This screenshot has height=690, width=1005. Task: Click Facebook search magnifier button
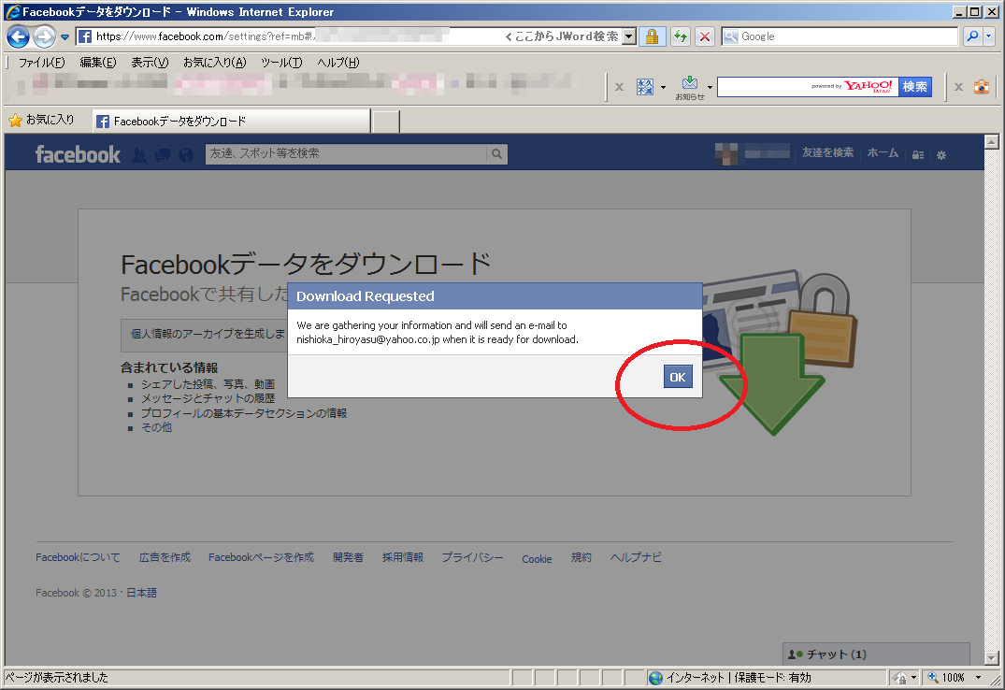[x=496, y=154]
